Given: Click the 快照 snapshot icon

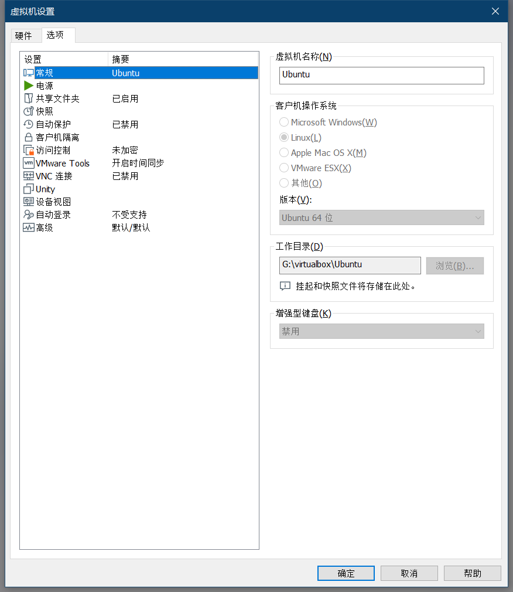Looking at the screenshot, I should (29, 111).
